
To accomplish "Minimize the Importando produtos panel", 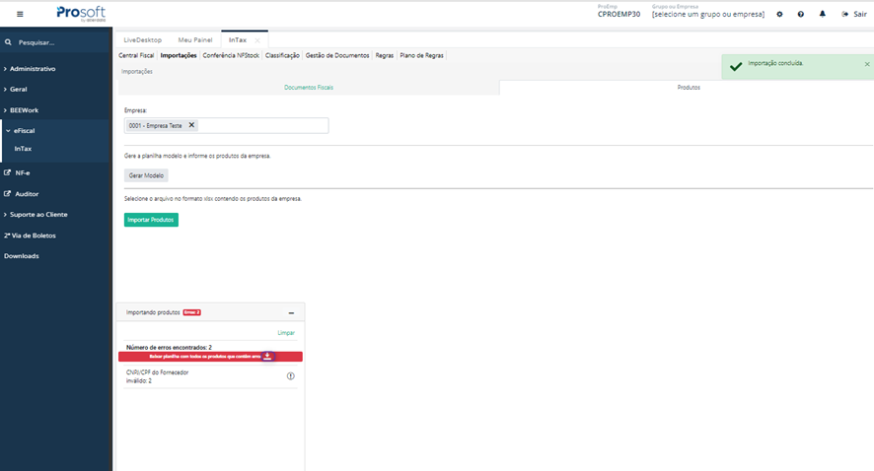I will pos(291,313).
